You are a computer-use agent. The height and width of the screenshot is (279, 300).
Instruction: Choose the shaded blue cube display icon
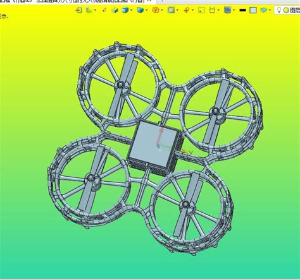[125, 10]
